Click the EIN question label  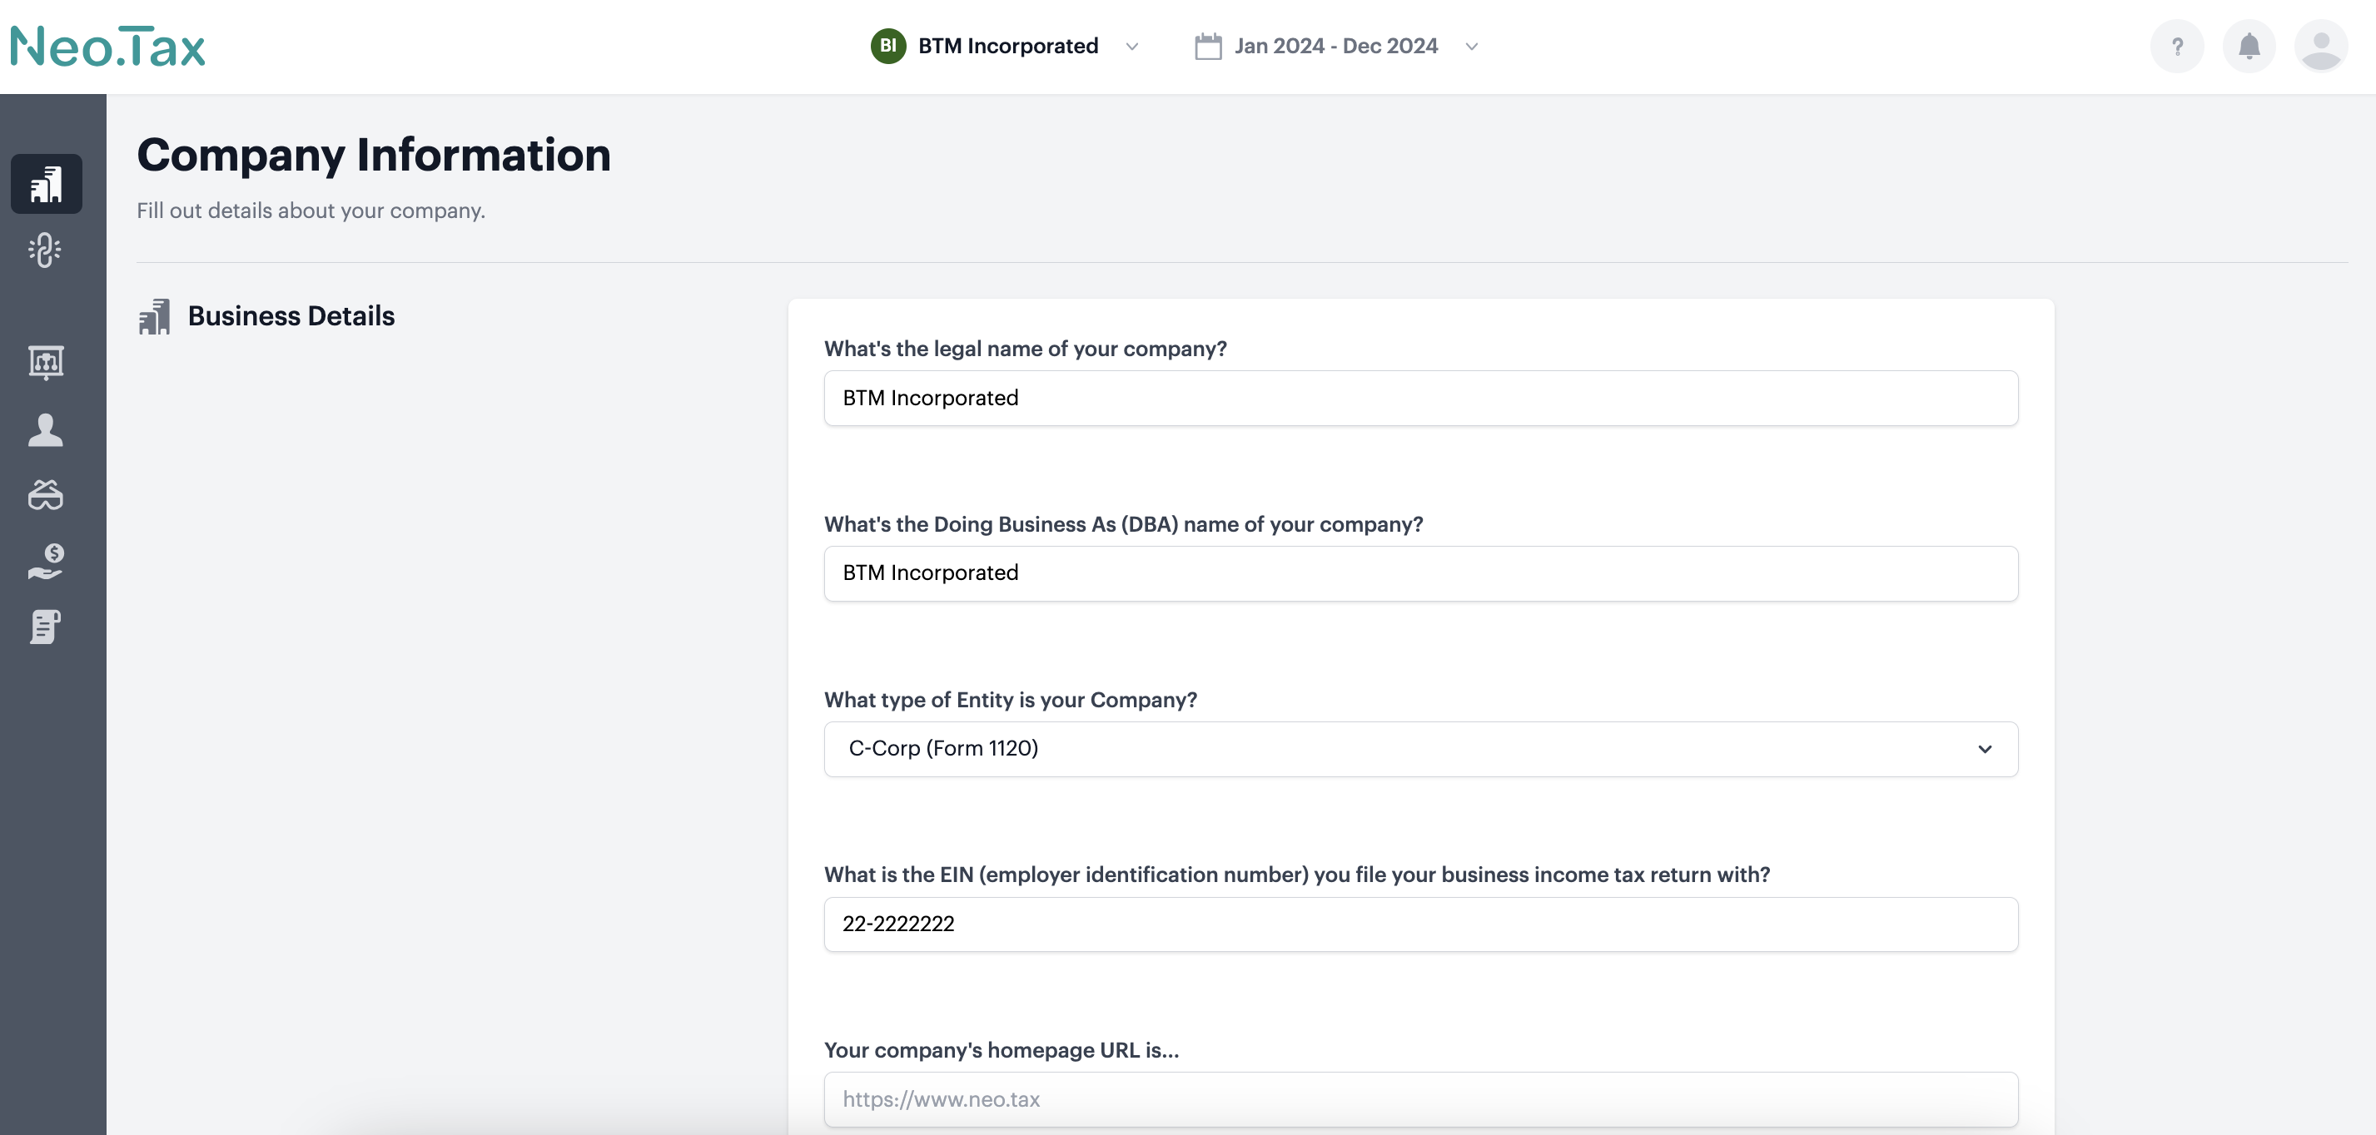(x=1296, y=874)
